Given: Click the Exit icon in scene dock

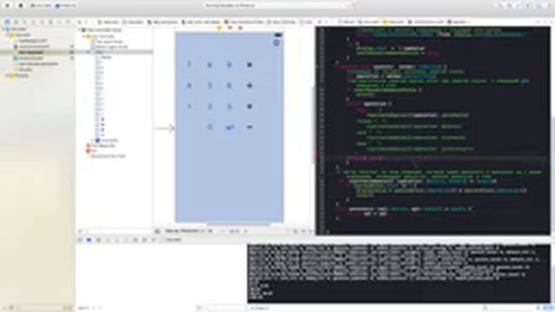Looking at the screenshot, I should (x=240, y=28).
